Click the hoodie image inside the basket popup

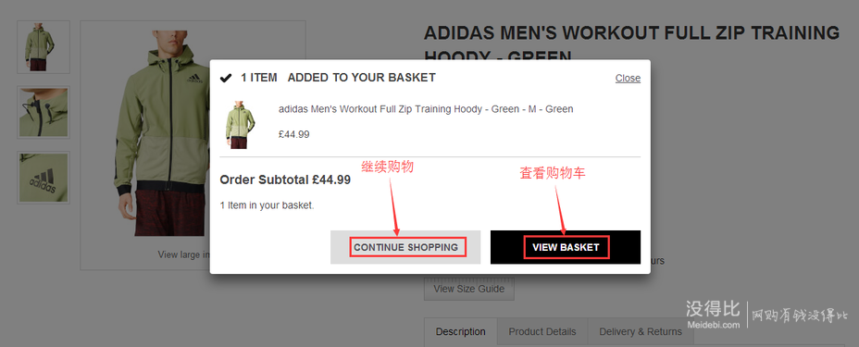coord(241,124)
